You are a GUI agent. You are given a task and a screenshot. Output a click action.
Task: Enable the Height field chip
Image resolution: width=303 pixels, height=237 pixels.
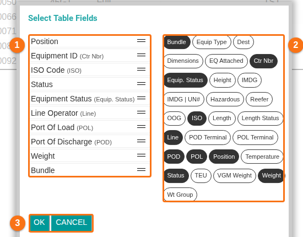pos(223,80)
